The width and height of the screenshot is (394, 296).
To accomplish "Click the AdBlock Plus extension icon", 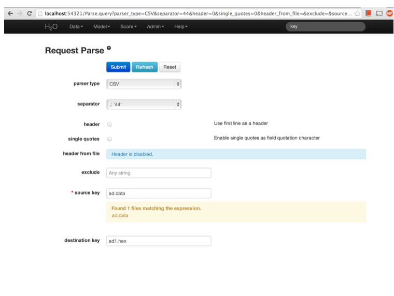I will point(389,13).
